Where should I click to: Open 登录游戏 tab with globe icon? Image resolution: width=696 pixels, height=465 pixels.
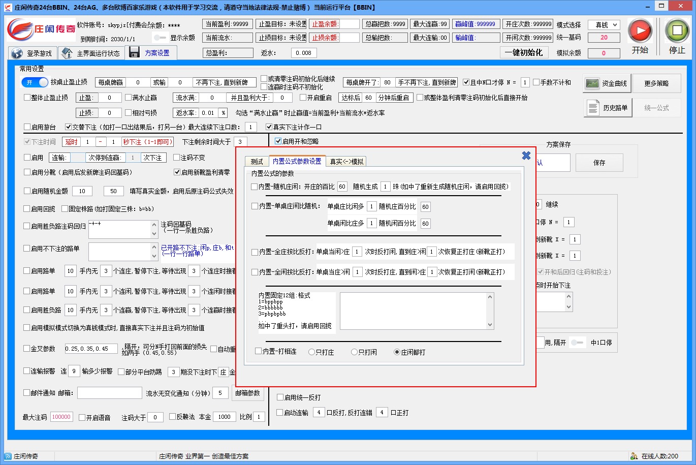coord(33,53)
